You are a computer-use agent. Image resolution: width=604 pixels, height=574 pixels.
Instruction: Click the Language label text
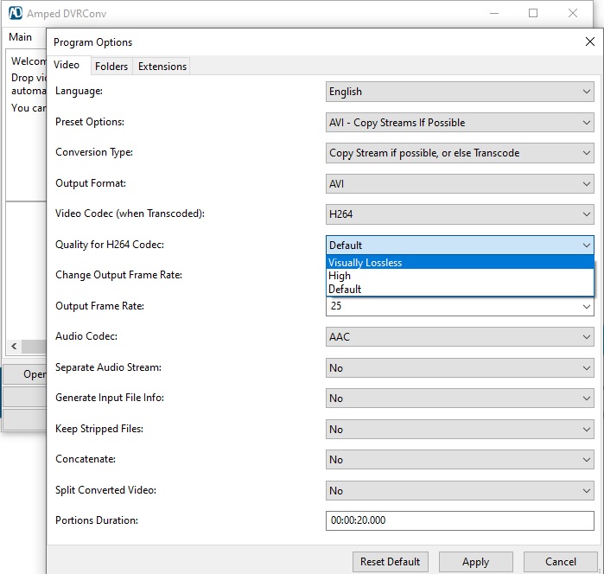point(79,91)
